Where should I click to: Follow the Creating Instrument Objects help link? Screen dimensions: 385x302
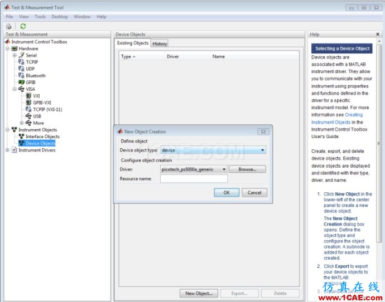[337, 118]
